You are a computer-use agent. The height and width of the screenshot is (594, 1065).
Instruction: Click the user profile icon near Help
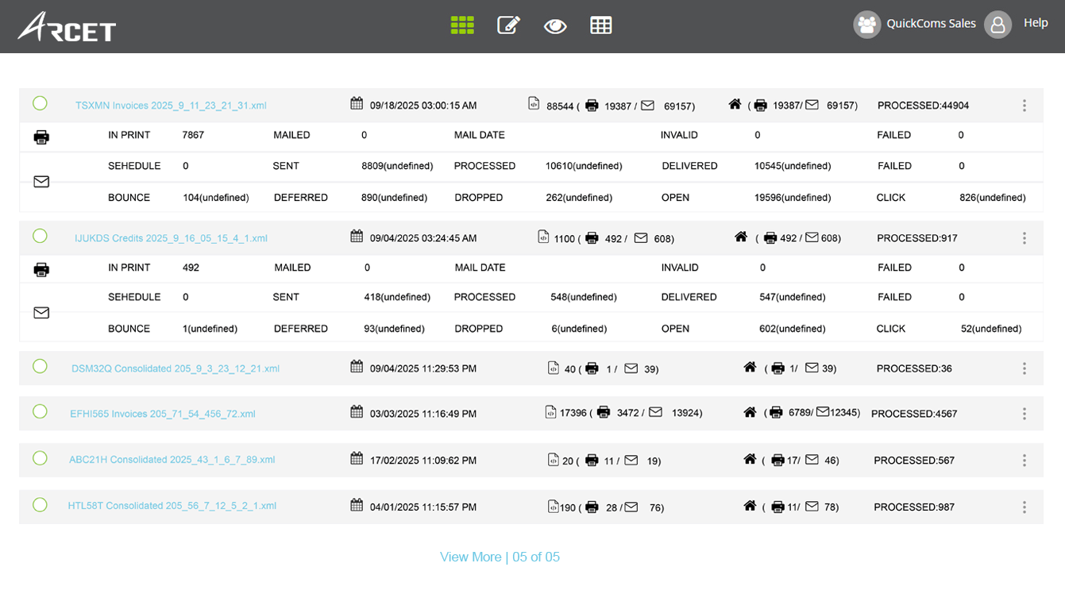tap(997, 25)
